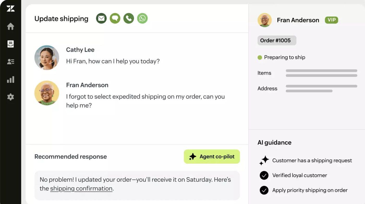Image resolution: width=365 pixels, height=204 pixels.
Task: Select the tickets icon in the sidebar
Action: click(10, 44)
